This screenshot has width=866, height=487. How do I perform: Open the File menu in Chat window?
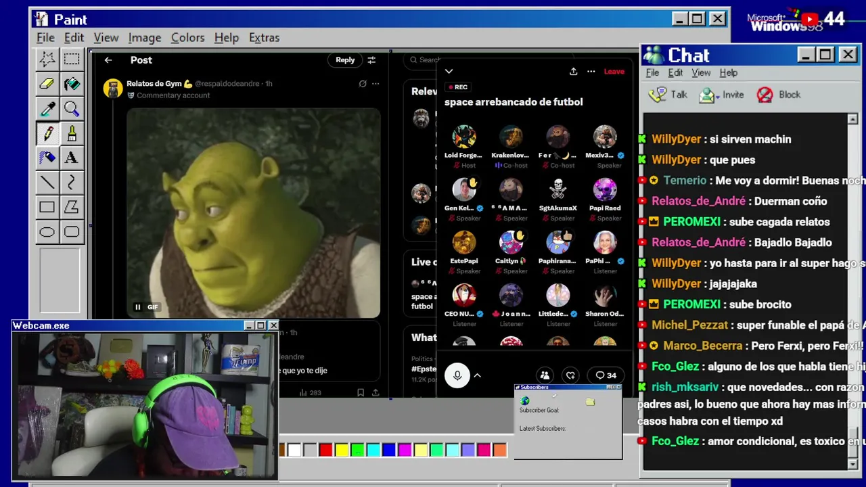pyautogui.click(x=652, y=73)
